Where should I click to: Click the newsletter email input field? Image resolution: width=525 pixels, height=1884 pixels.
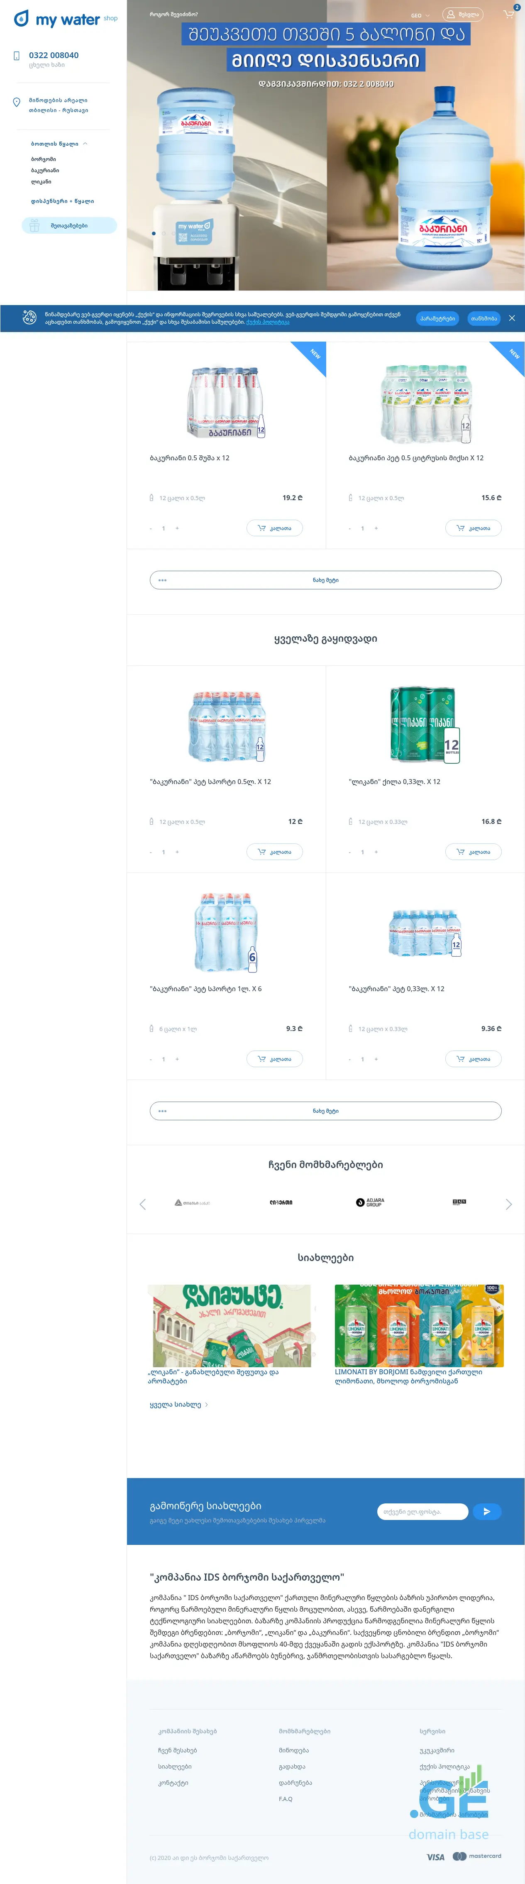click(x=422, y=1511)
